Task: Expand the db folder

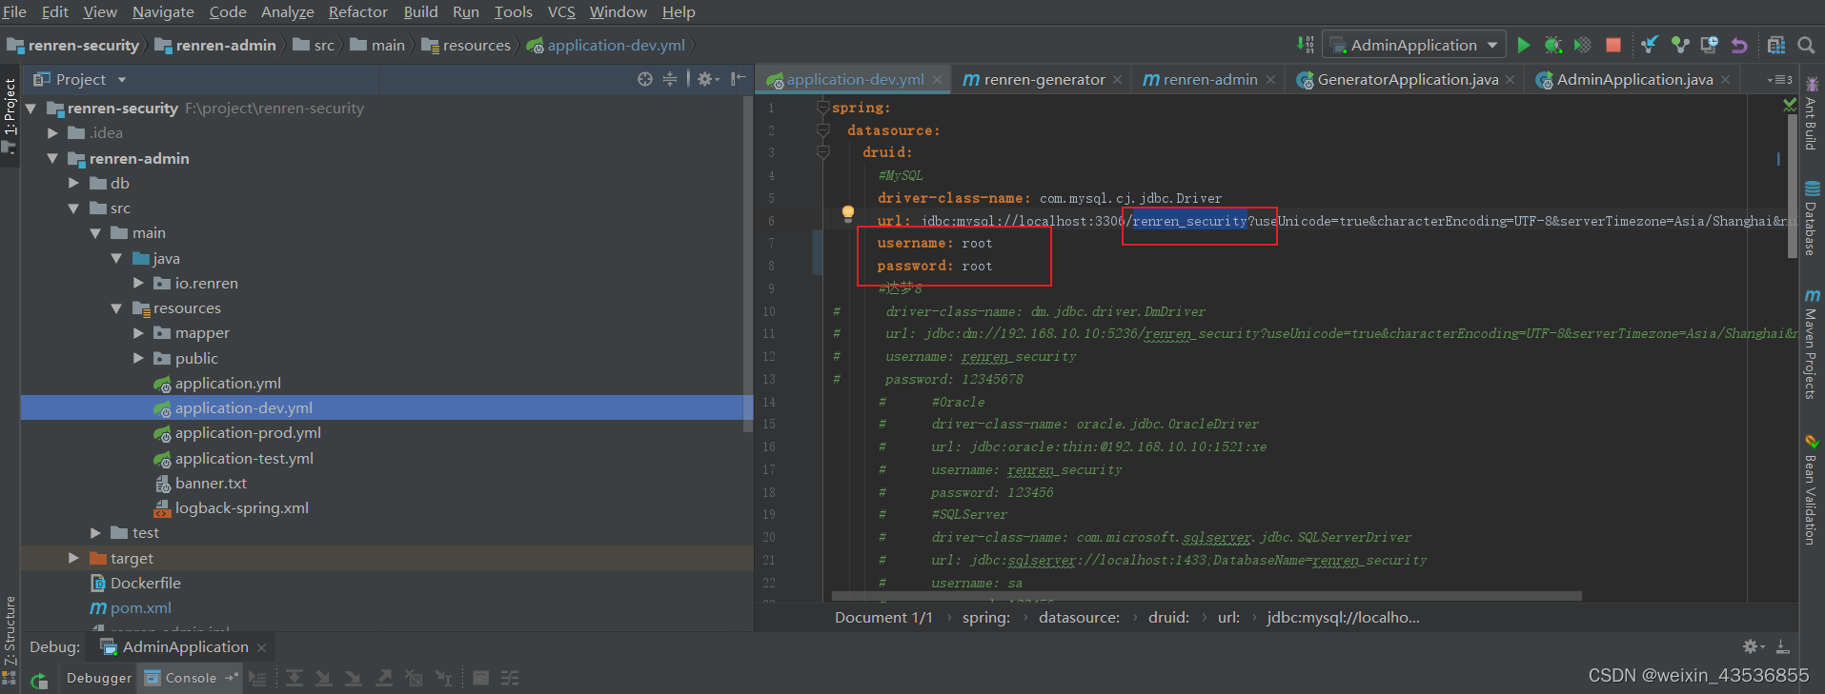Action: (x=74, y=183)
